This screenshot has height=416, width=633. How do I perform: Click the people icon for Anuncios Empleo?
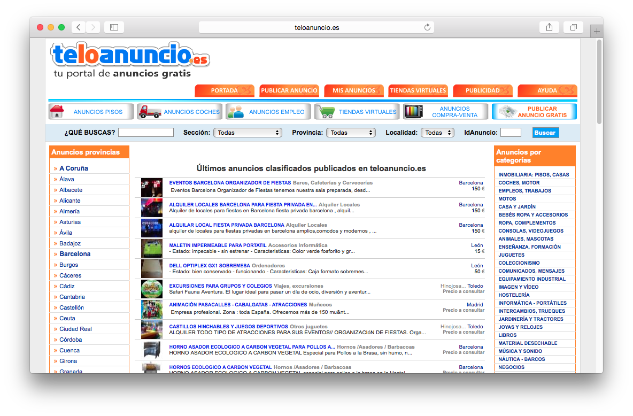236,112
